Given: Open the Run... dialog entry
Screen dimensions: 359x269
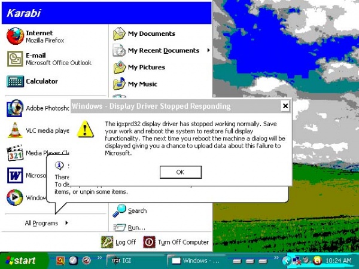Looking at the screenshot, I should click(x=129, y=227).
